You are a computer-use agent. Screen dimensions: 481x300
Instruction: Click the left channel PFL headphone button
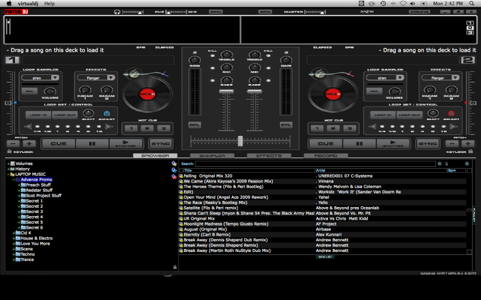coord(194,125)
